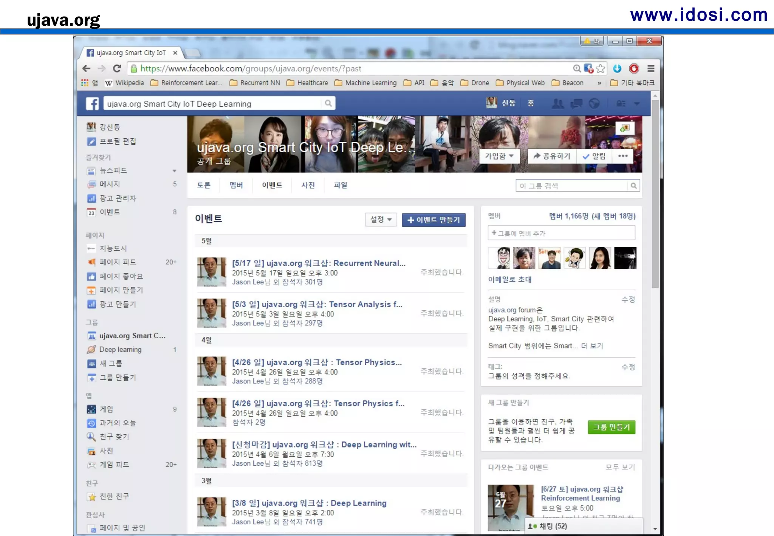Reload the page with the refresh icon
The height and width of the screenshot is (536, 774).
pos(117,68)
